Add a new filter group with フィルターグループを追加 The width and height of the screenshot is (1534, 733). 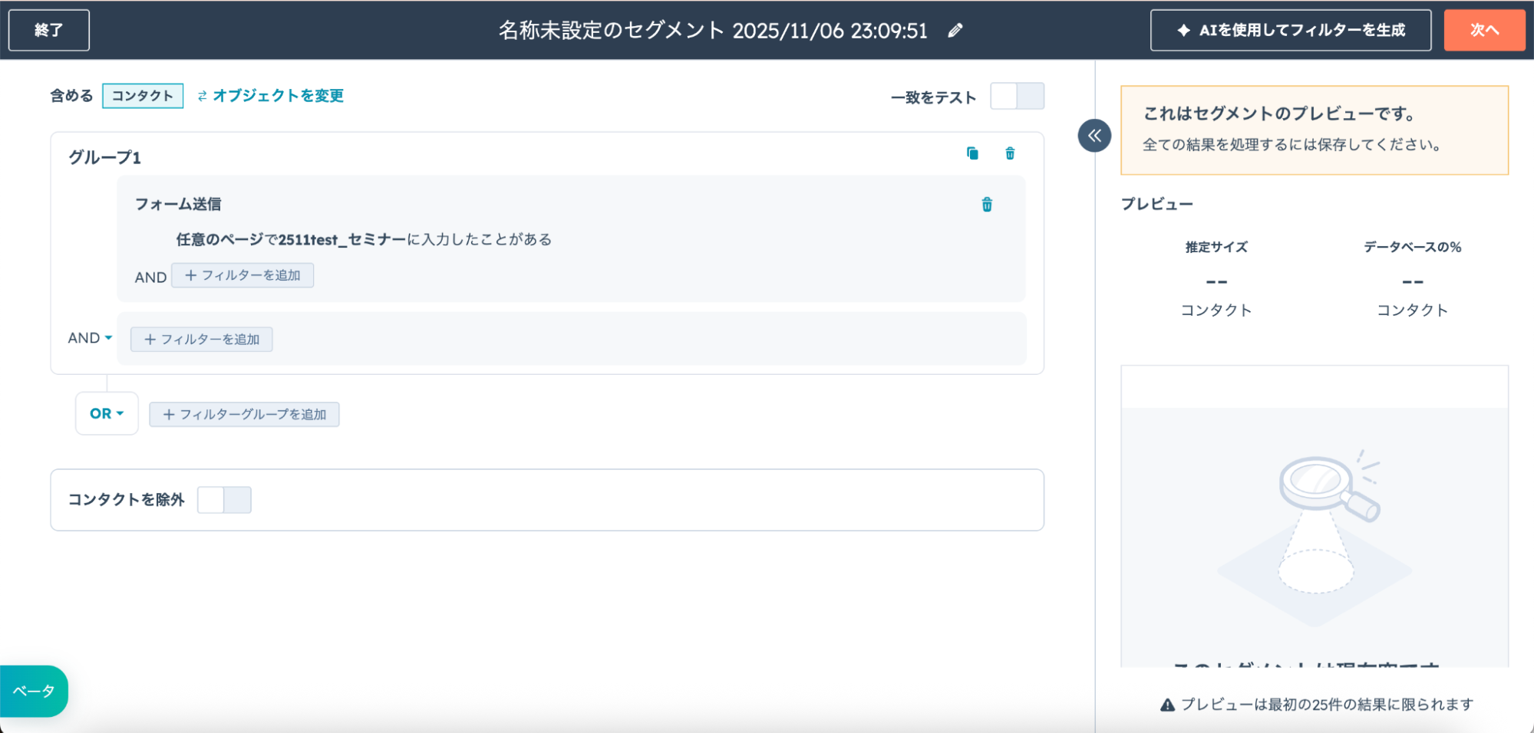click(x=244, y=414)
